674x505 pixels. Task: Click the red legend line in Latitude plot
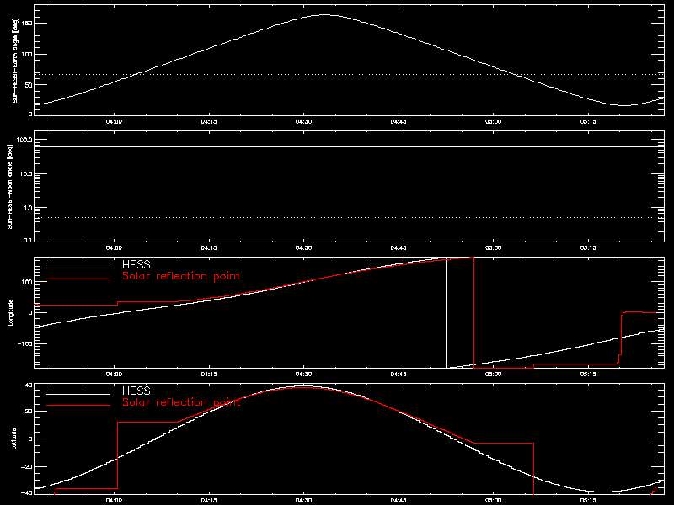78,406
